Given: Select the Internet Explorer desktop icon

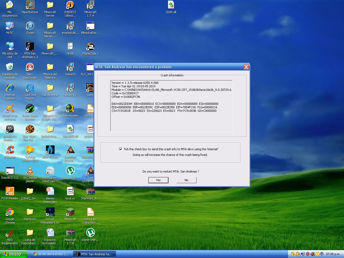Looking at the screenshot, I should tap(10, 92).
